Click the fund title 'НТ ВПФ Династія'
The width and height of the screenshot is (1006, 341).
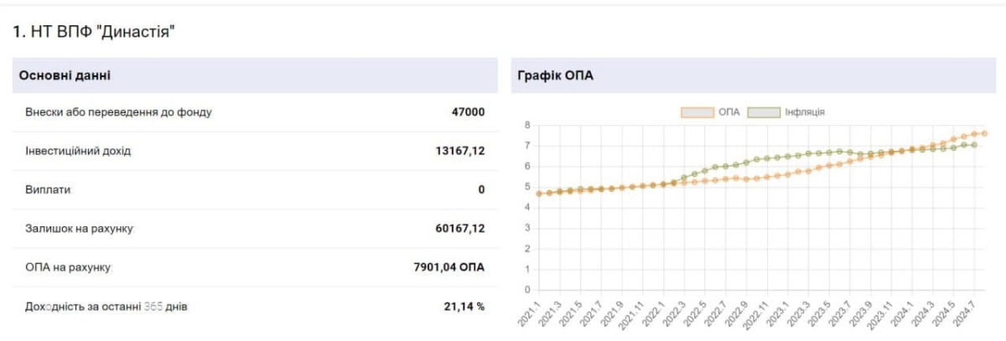click(x=93, y=33)
